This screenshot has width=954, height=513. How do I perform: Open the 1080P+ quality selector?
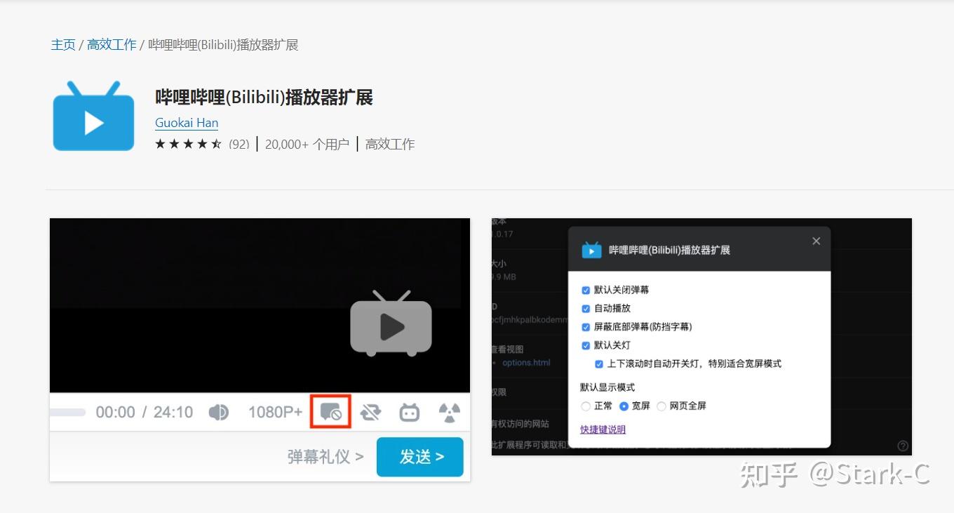point(274,412)
